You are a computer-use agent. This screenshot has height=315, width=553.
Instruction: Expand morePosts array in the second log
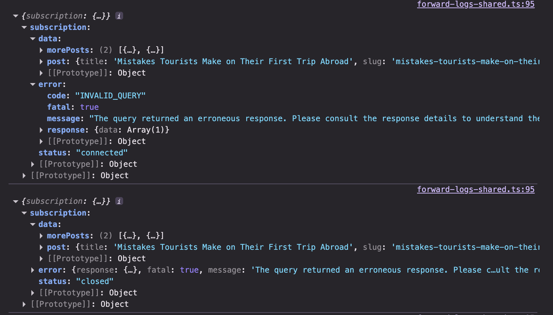click(x=41, y=236)
